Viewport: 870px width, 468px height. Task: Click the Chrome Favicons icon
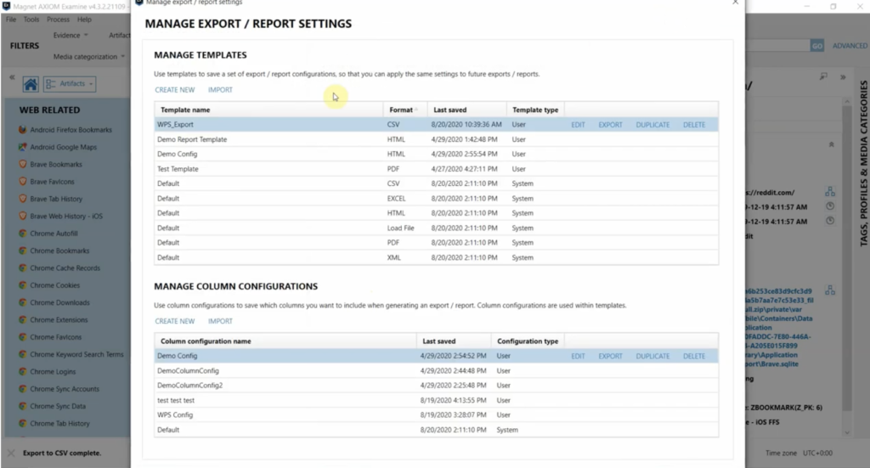tap(23, 336)
